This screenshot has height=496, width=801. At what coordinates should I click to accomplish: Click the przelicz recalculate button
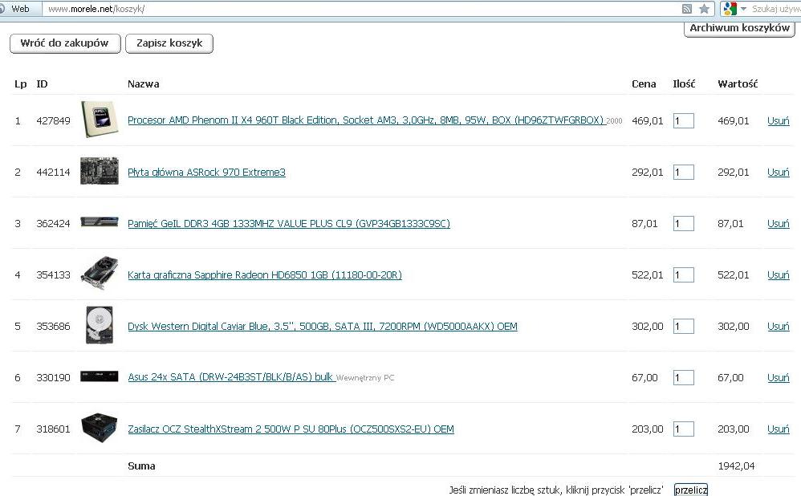click(691, 490)
